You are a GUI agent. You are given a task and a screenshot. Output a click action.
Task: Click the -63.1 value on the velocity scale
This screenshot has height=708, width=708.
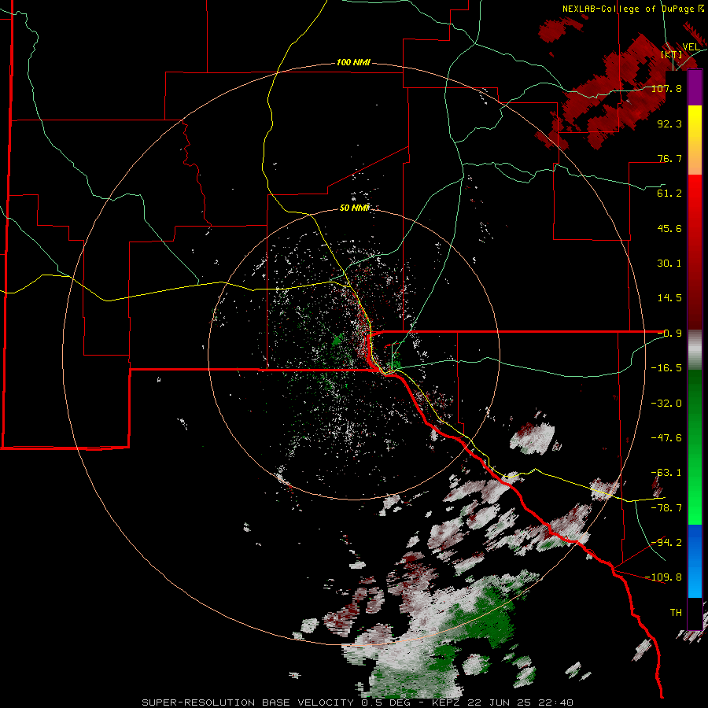[666, 473]
